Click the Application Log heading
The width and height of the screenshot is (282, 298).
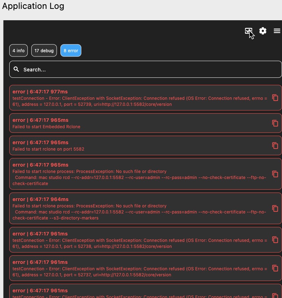(33, 6)
